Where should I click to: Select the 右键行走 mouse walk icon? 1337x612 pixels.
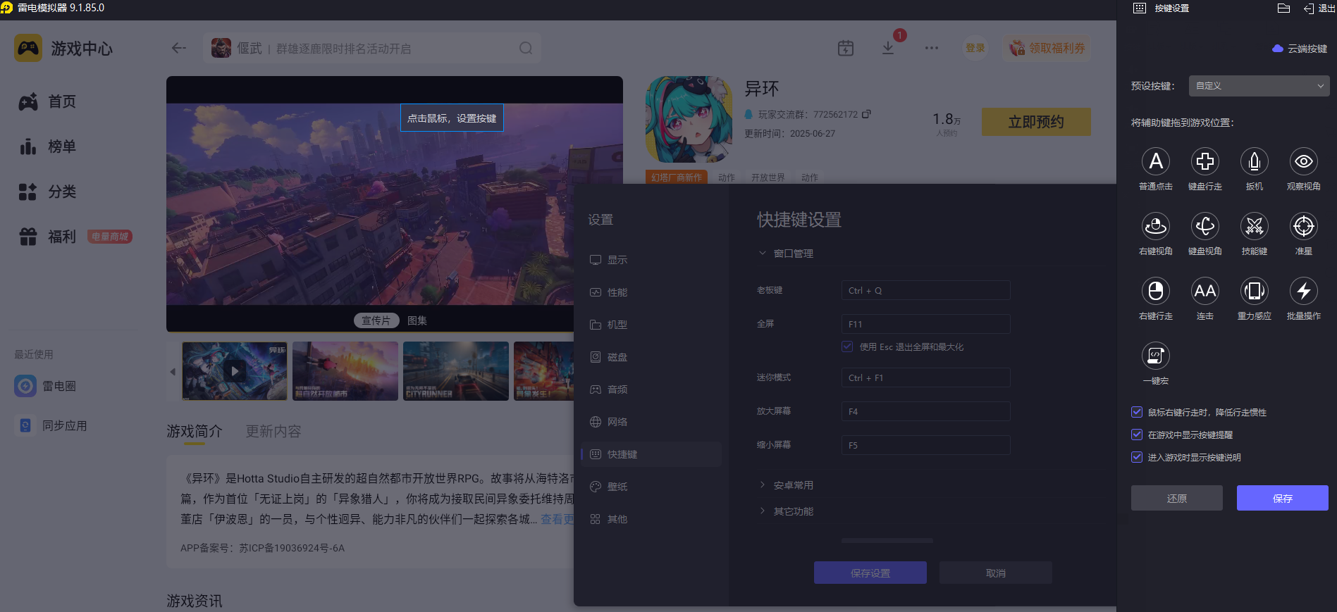pos(1156,291)
